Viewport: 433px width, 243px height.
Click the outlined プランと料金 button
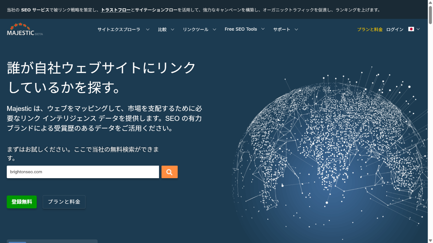click(64, 202)
